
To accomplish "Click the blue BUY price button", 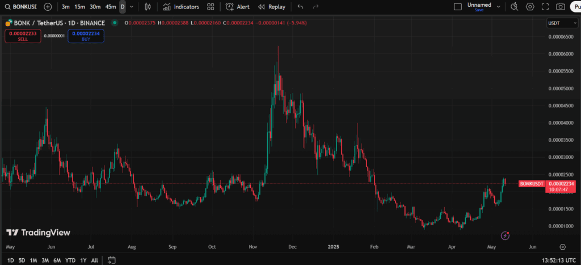I will pyautogui.click(x=86, y=36).
